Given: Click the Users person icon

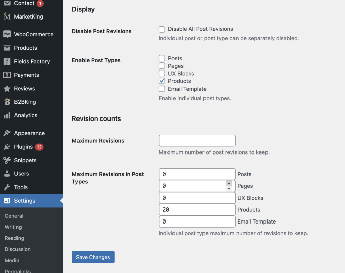Looking at the screenshot, I should tap(7, 174).
